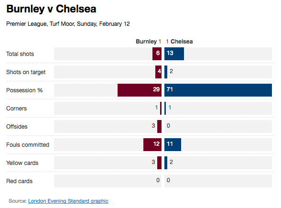Click the Corners row label
The image size is (281, 208).
(16, 108)
